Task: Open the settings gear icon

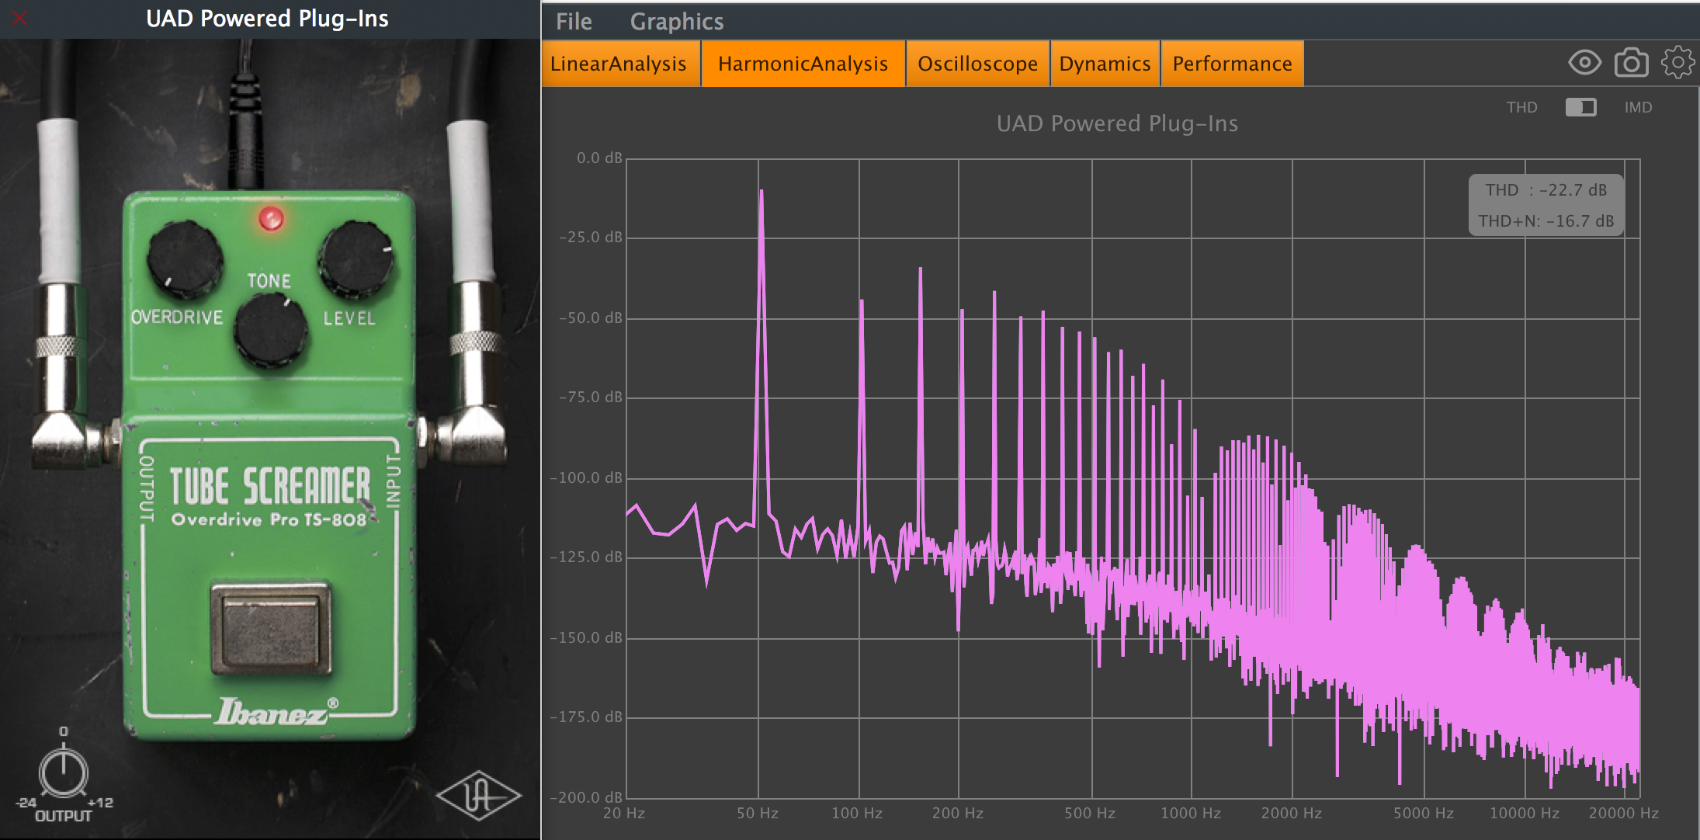Action: coord(1677,62)
